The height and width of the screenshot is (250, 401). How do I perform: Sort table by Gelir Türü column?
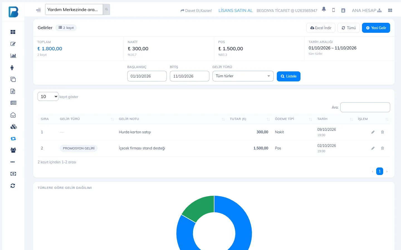[87, 119]
